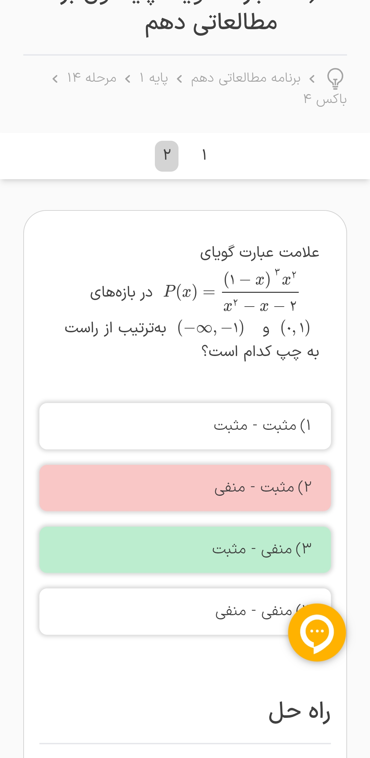This screenshot has width=370, height=758.
Task: Go to پایه ۱ breadcrumb link
Action: pyautogui.click(x=153, y=79)
